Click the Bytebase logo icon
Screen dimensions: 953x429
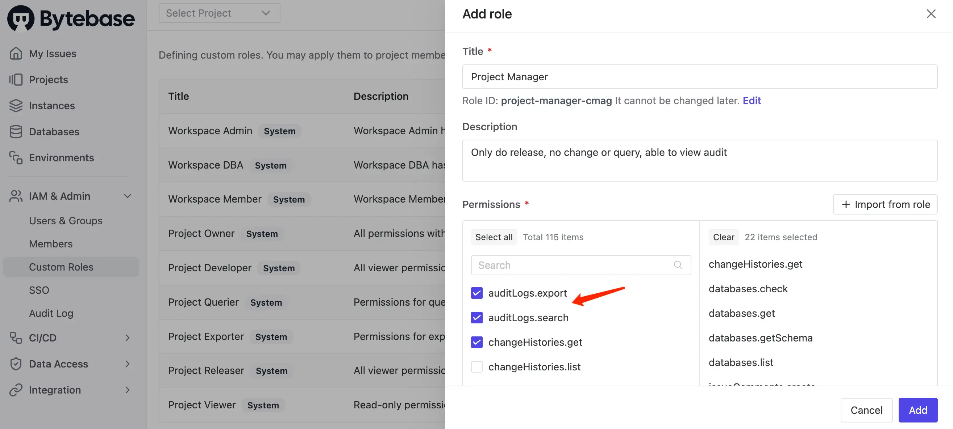point(21,18)
